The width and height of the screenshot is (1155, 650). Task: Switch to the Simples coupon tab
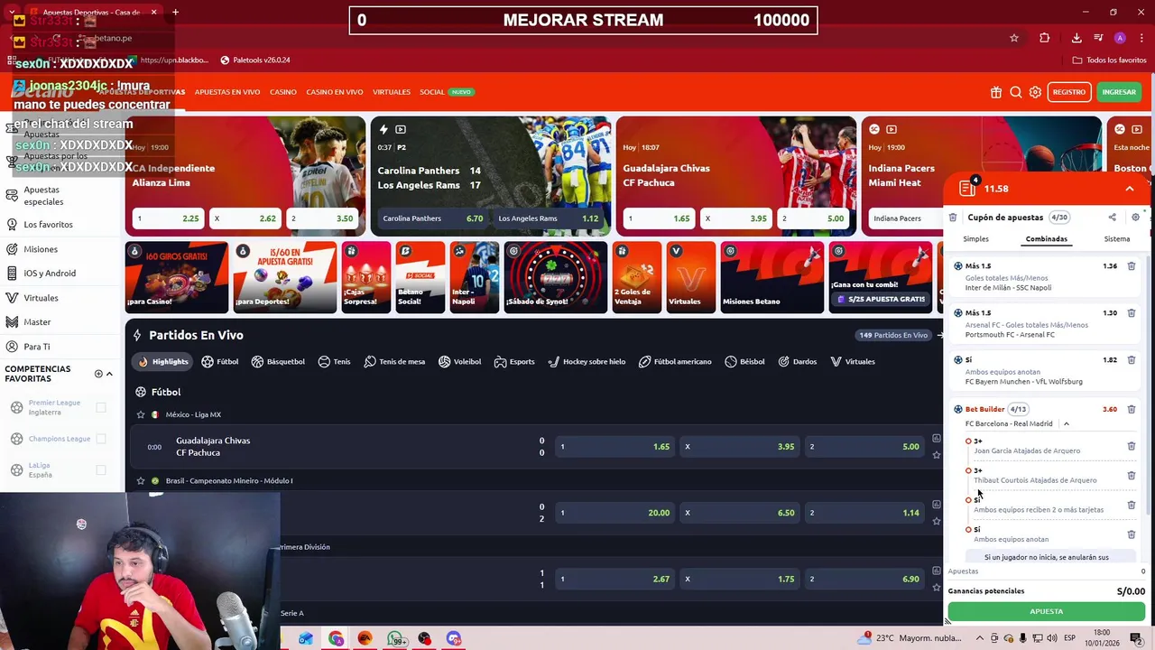(x=975, y=239)
